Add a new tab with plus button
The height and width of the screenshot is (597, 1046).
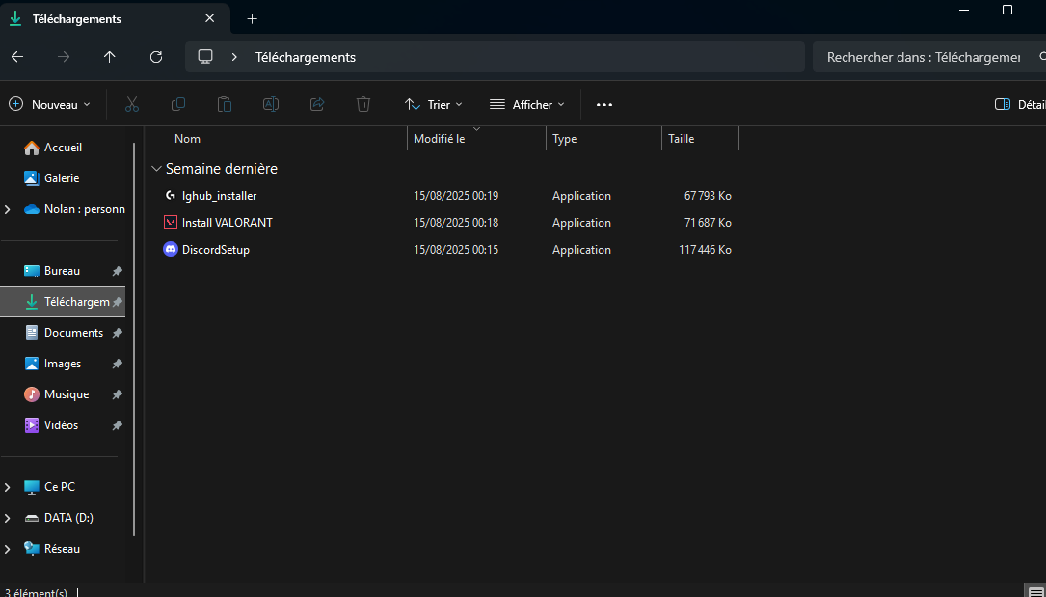(x=253, y=18)
